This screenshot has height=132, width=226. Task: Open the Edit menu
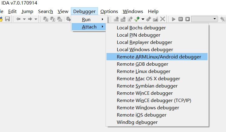click(x=12, y=12)
